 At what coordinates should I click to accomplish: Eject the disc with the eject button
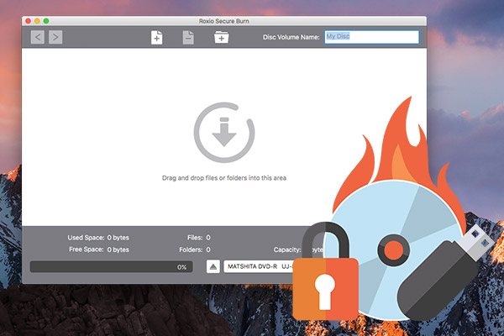(x=213, y=266)
